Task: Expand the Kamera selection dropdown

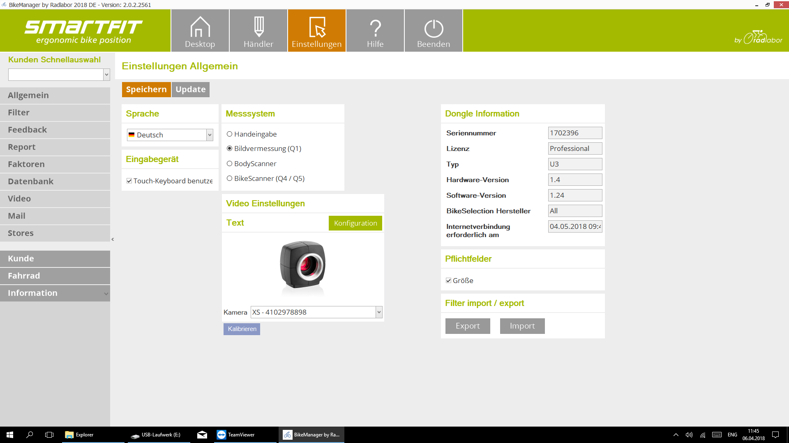Action: [x=379, y=312]
